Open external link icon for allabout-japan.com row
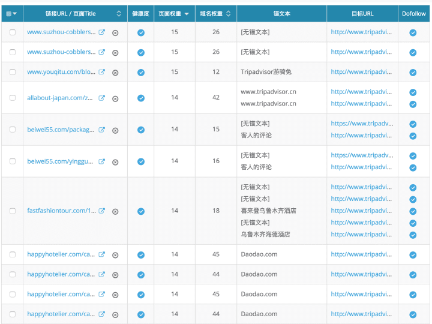 (x=101, y=98)
